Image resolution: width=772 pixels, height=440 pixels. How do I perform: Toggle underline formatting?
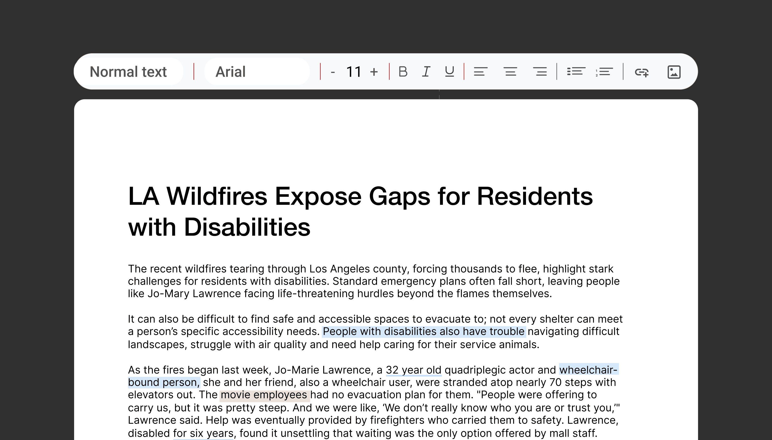pos(449,72)
